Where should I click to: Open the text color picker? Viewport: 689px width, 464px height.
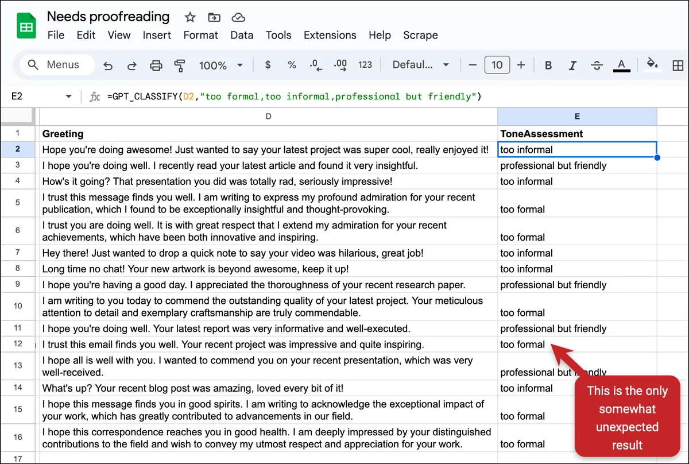point(621,65)
